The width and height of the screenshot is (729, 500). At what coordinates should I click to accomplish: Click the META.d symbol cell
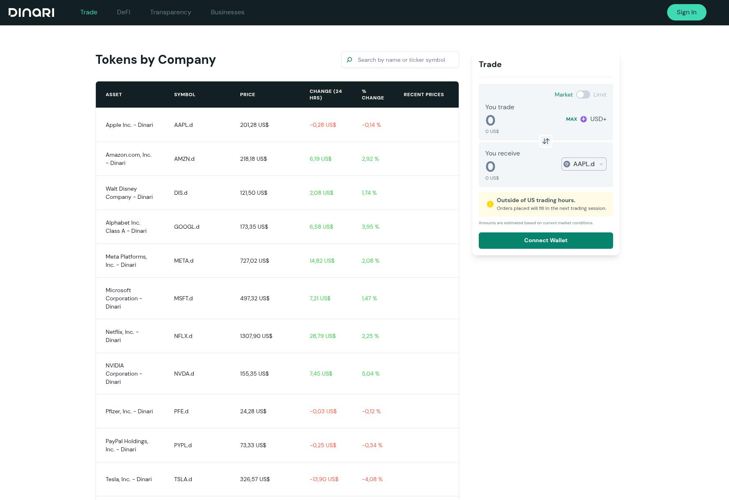tap(184, 261)
